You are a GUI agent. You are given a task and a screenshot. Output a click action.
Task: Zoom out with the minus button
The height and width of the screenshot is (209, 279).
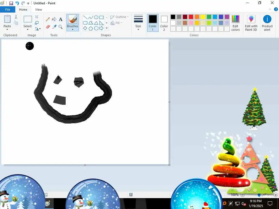click(242, 195)
